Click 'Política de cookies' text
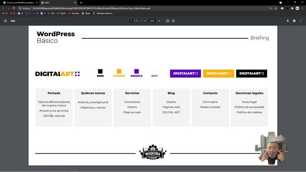Image resolution: width=306 pixels, height=172 pixels. point(250,112)
